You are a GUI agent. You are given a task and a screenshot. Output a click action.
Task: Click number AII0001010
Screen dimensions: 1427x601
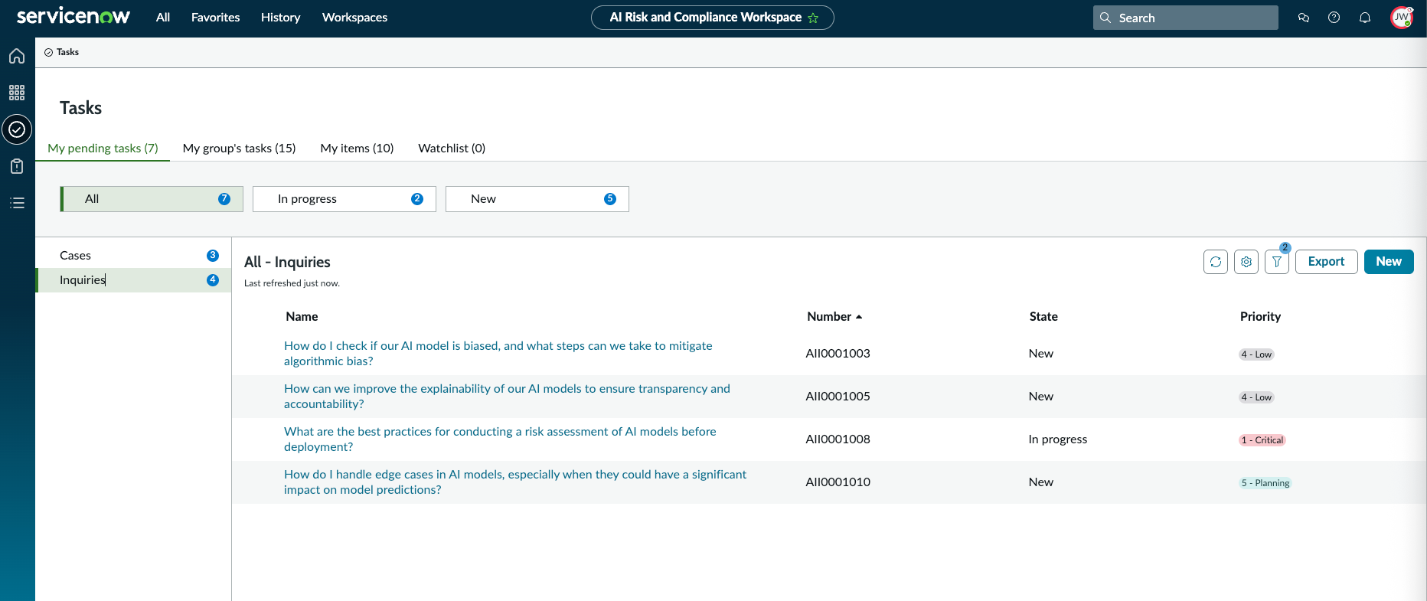(x=838, y=482)
